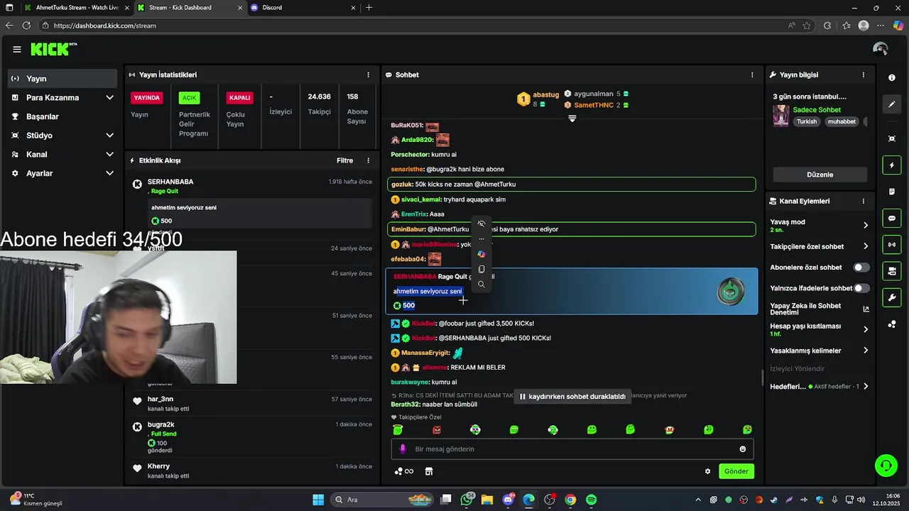This screenshot has height=511, width=909.
Task: Open chat settings gear beside Gönder
Action: (707, 471)
